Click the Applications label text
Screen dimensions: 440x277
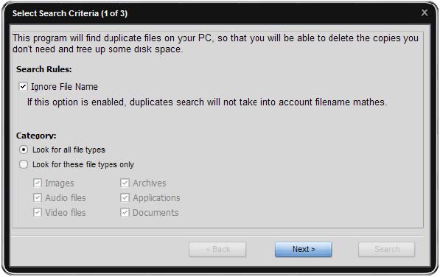point(156,198)
